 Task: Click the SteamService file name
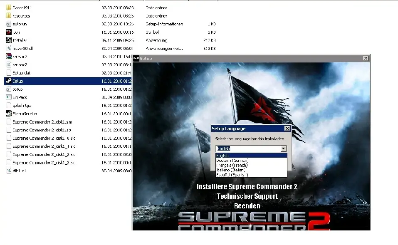[25, 114]
